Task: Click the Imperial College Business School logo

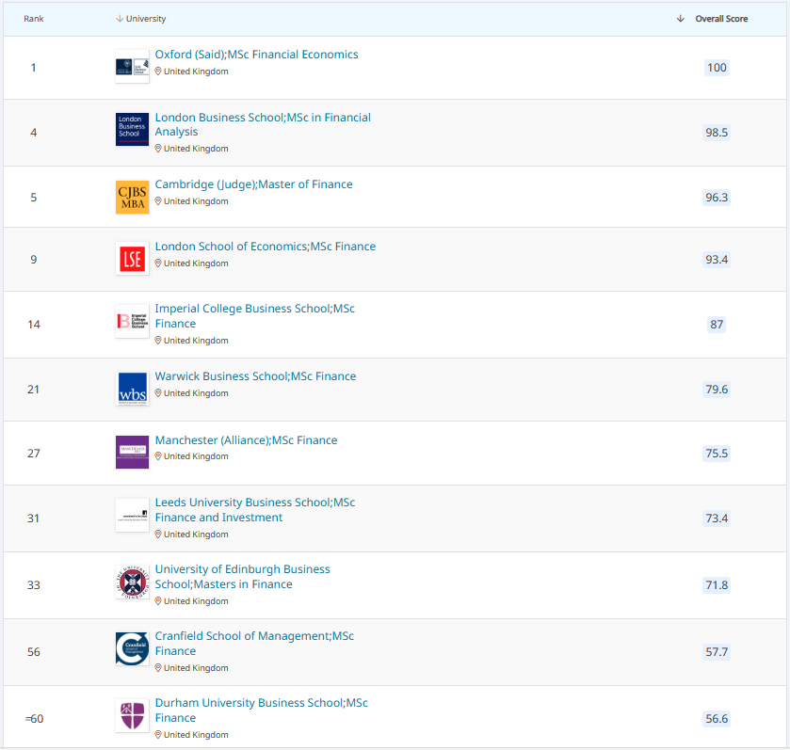Action: (132, 321)
